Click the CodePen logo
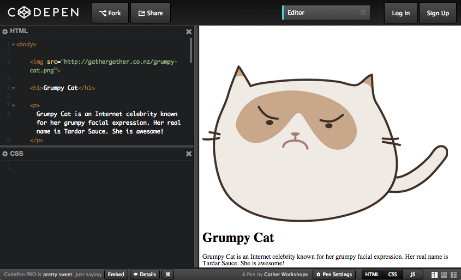This screenshot has width=461, height=280. [x=44, y=13]
